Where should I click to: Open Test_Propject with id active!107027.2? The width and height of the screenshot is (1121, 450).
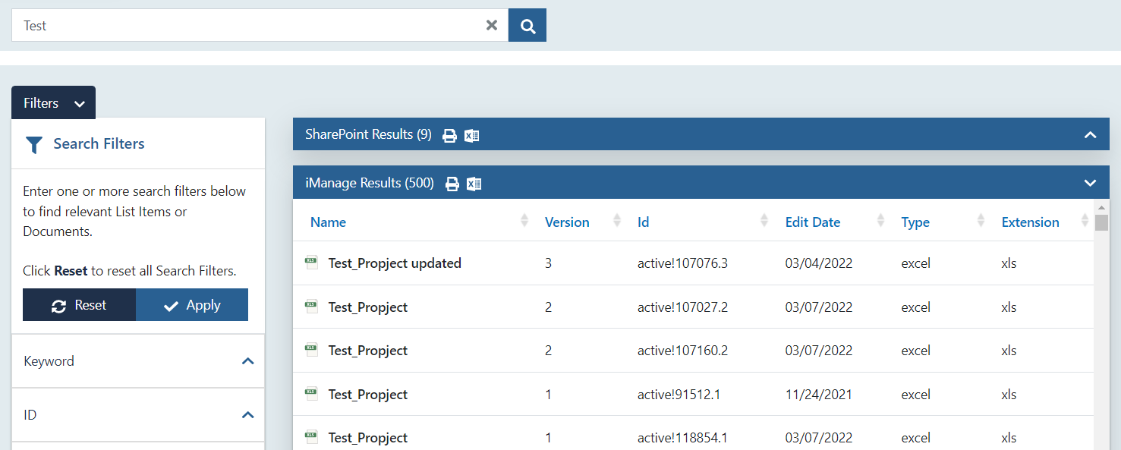(368, 307)
